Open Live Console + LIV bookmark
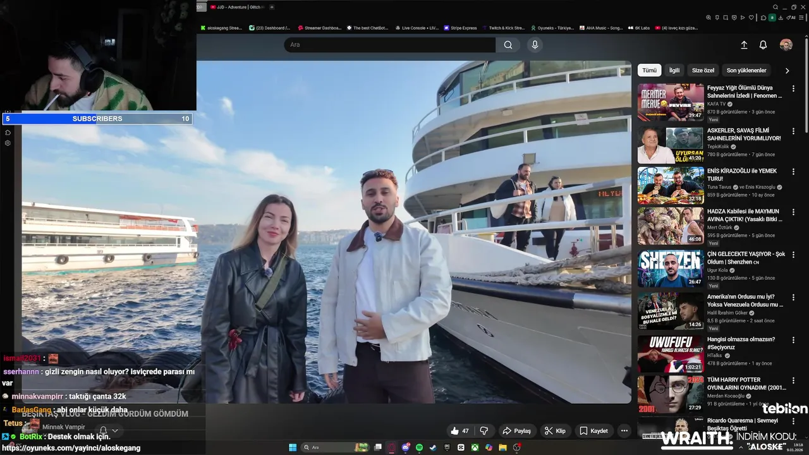 [417, 28]
